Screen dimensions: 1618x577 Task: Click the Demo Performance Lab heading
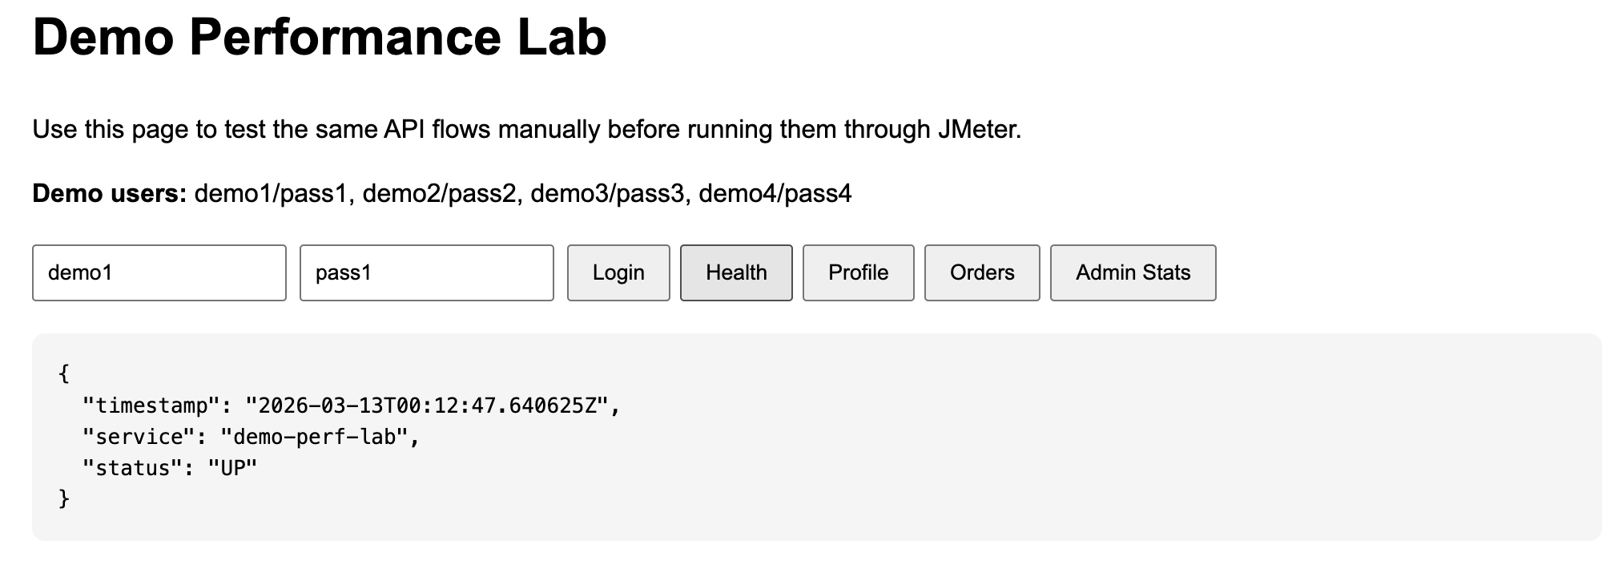pyautogui.click(x=319, y=38)
